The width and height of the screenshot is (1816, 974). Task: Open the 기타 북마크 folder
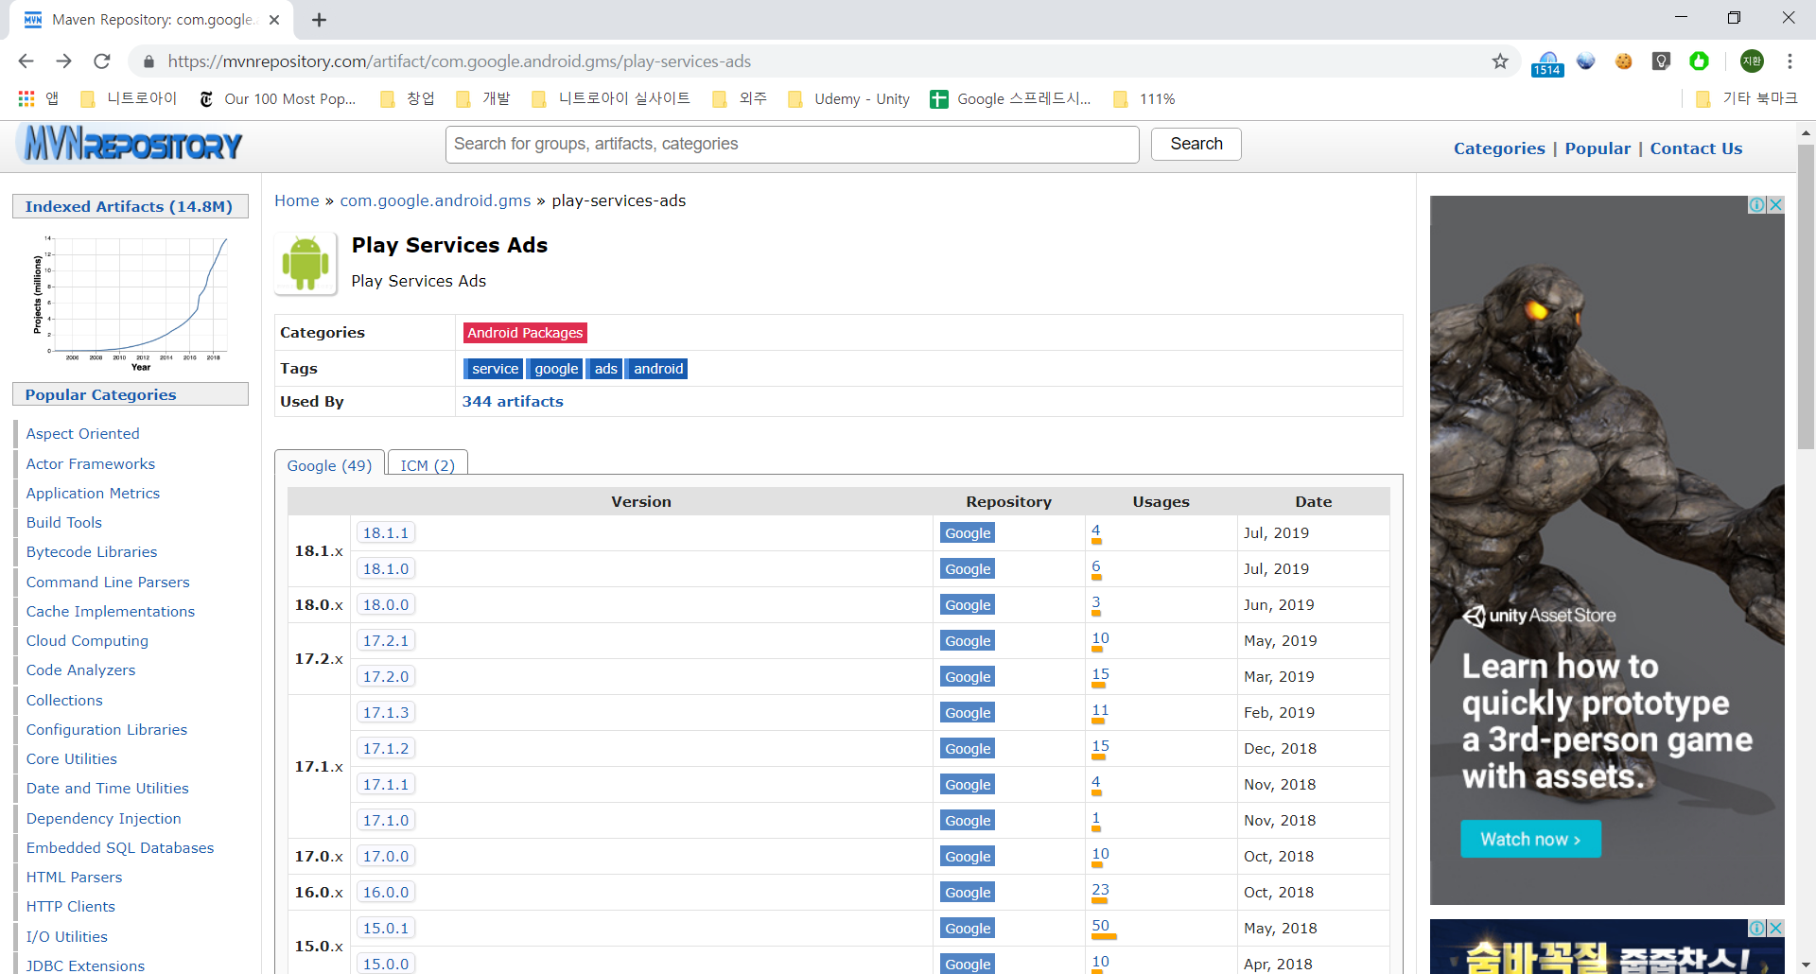1747,98
